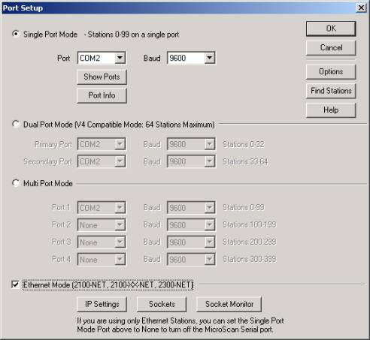Screen dimensions: 370x340
Task: Click the Show Ports button
Action: pyautogui.click(x=102, y=77)
